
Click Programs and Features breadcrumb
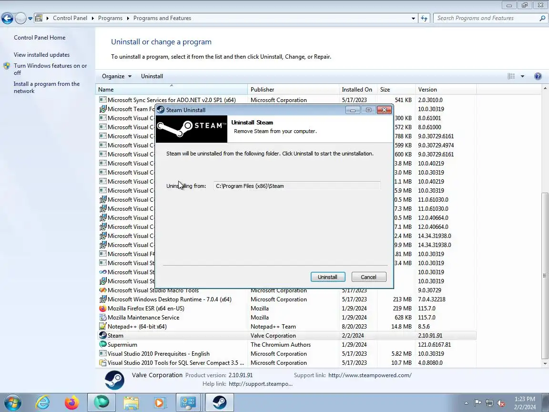[x=162, y=18]
